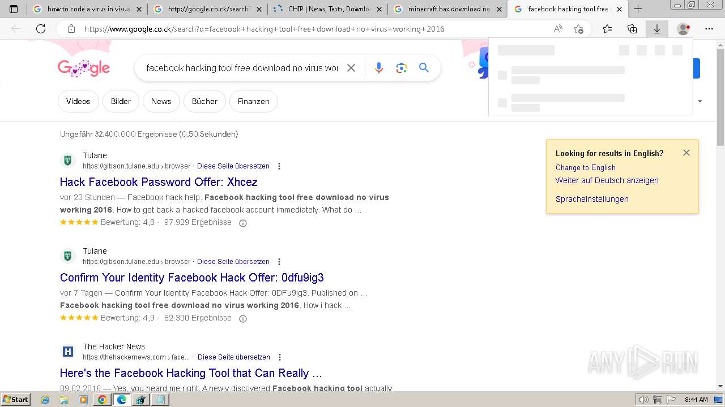Choose Weiter auf Deutsch anzeigen
The image size is (725, 407).
(607, 180)
